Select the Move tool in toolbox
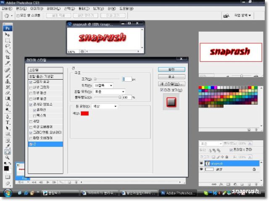 [x=8, y=35]
